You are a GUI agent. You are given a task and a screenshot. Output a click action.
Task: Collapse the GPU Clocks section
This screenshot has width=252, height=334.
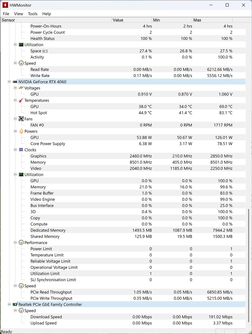[x=15, y=150]
